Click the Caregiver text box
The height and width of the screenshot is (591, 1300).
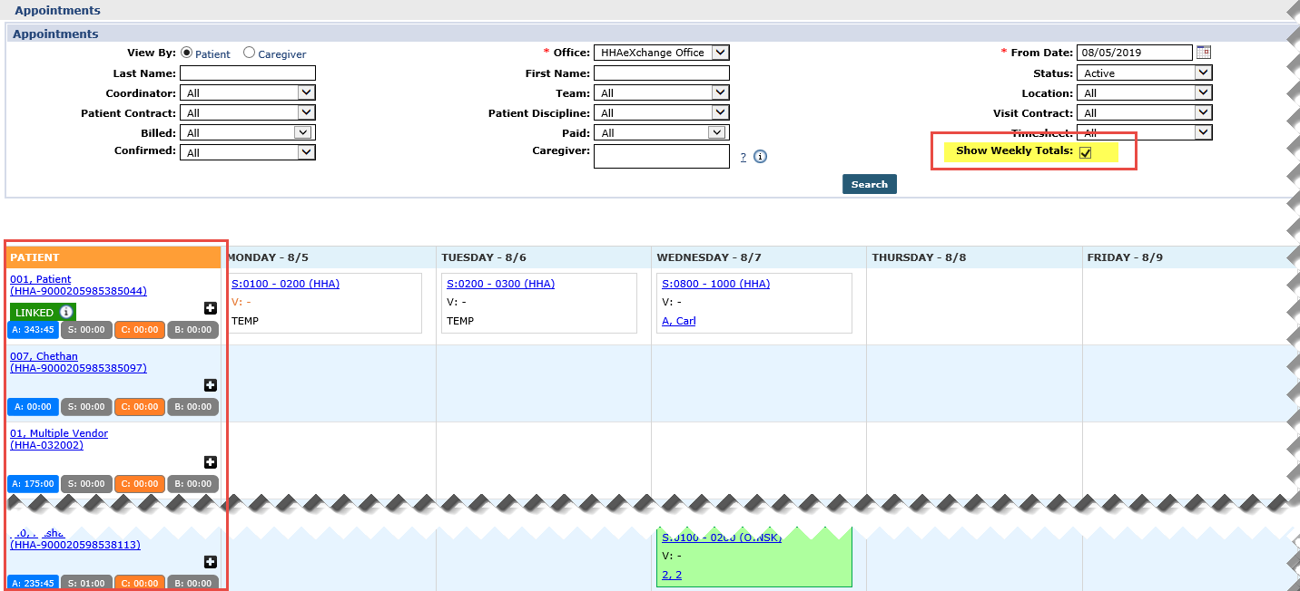[662, 156]
